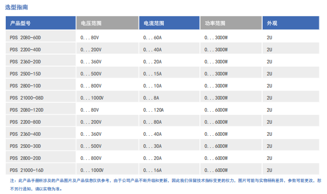Click the 外观 column header

pos(291,23)
